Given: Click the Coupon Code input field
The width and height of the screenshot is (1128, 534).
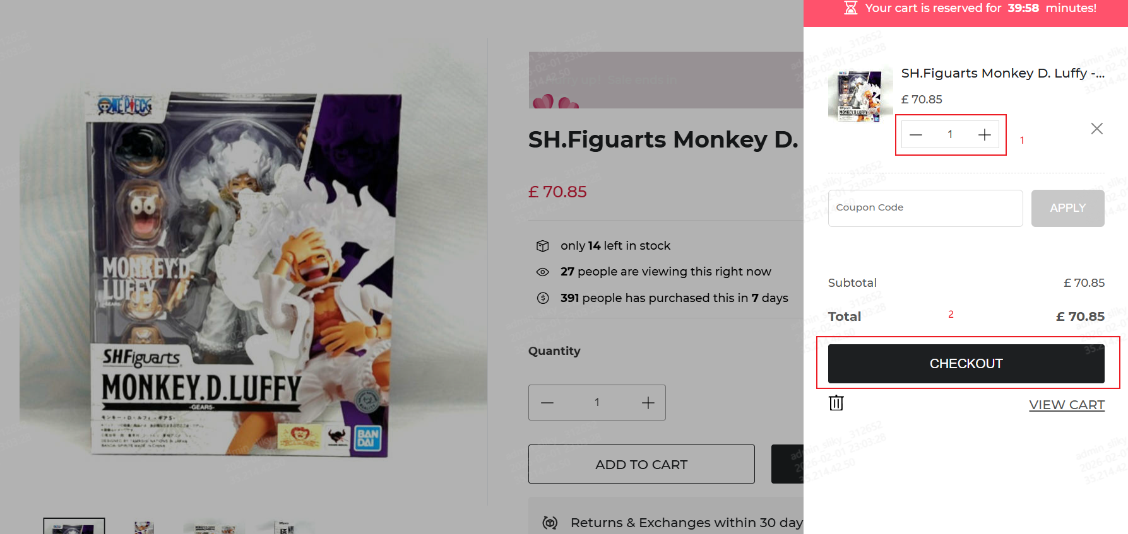Looking at the screenshot, I should (925, 208).
